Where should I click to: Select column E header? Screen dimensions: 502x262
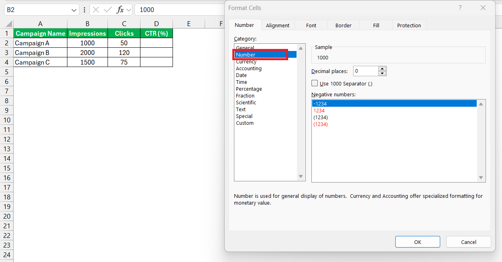point(189,24)
